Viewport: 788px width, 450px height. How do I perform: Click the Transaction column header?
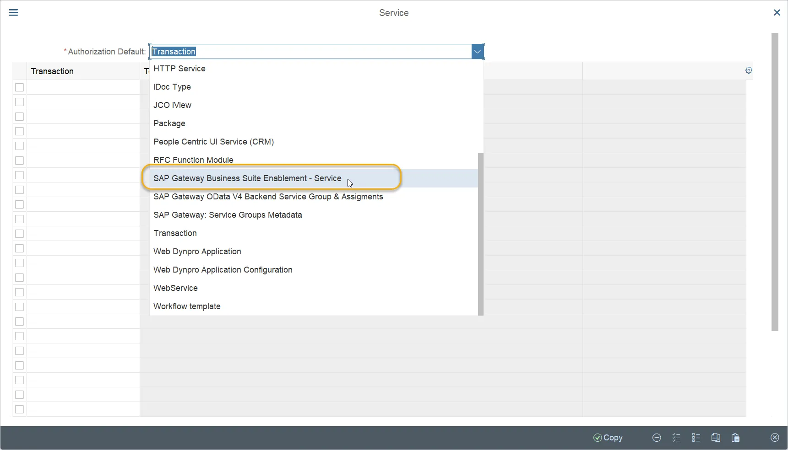click(83, 71)
